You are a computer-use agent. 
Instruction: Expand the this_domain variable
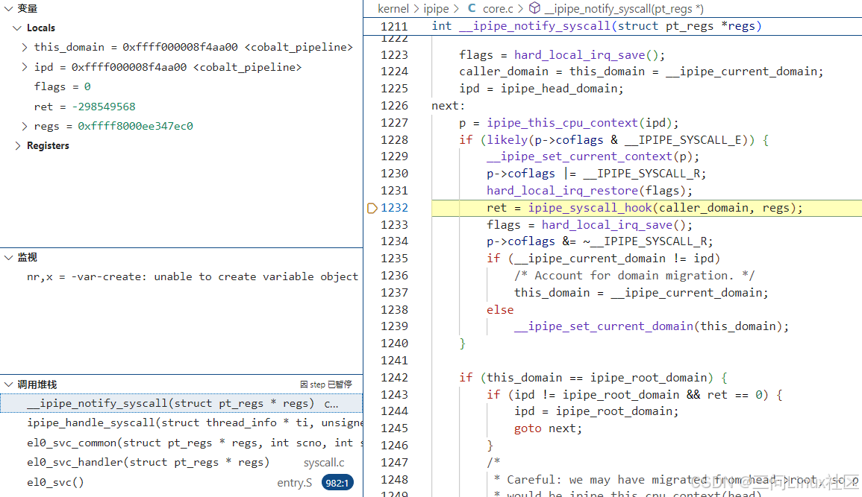click(24, 47)
